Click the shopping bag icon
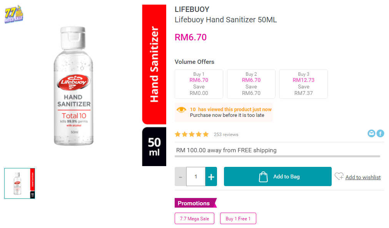The image size is (389, 228). point(263,176)
